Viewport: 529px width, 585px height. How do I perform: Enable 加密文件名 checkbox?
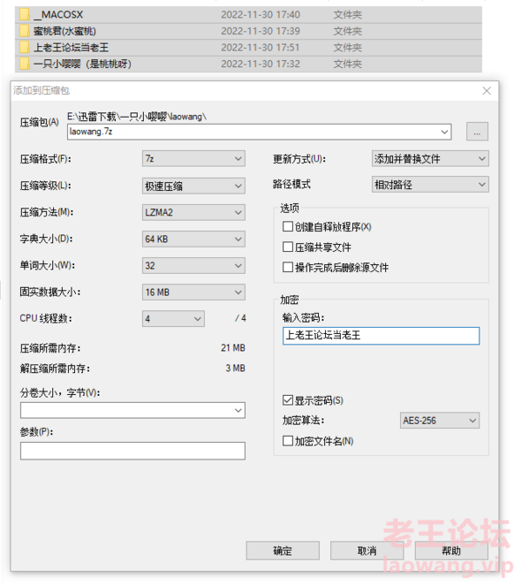point(287,441)
